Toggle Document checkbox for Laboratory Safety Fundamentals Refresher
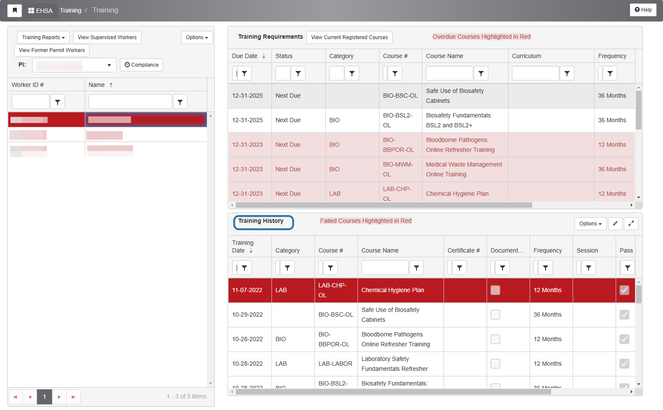 pyautogui.click(x=496, y=364)
